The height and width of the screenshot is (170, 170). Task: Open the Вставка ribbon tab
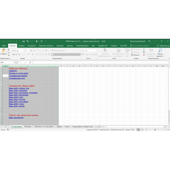coord(22,46)
